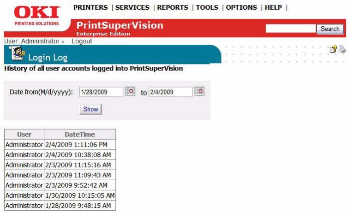Click the Date from(M/d/yyyy) label

(41, 92)
